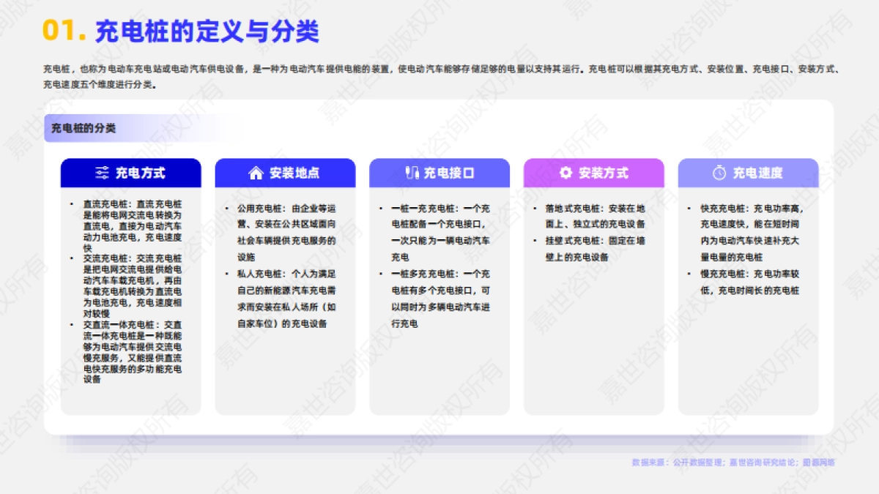Select the battery icon in the 充电接口 banner
Image resolution: width=879 pixels, height=494 pixels.
(x=412, y=173)
